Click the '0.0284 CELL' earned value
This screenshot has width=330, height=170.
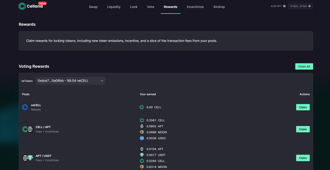pyautogui.click(x=156, y=161)
